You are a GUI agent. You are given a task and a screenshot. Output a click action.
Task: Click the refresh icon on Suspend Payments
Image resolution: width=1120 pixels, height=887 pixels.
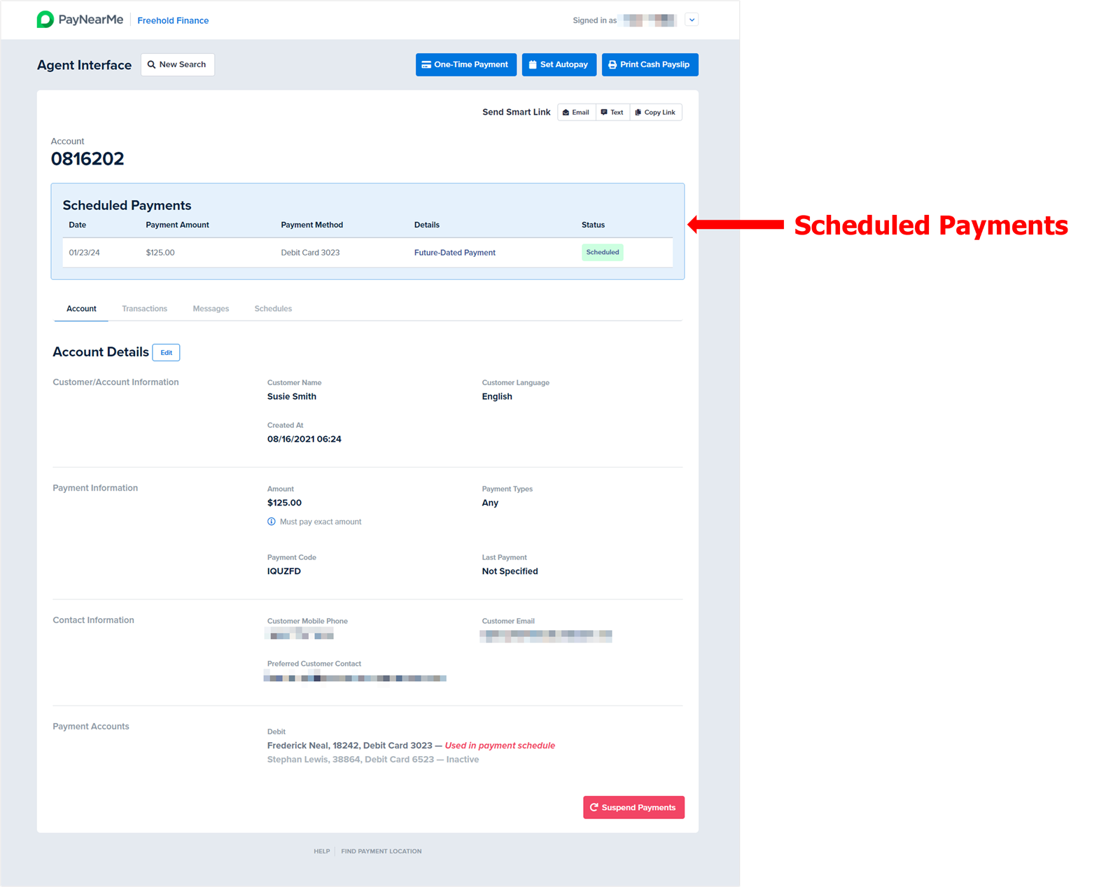pos(594,807)
